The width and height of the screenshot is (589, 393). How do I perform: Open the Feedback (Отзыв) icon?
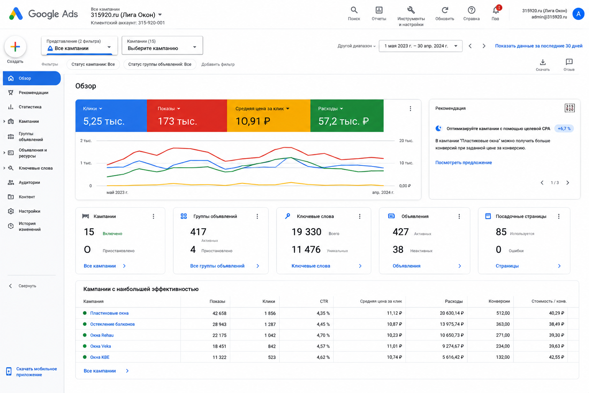tap(569, 62)
